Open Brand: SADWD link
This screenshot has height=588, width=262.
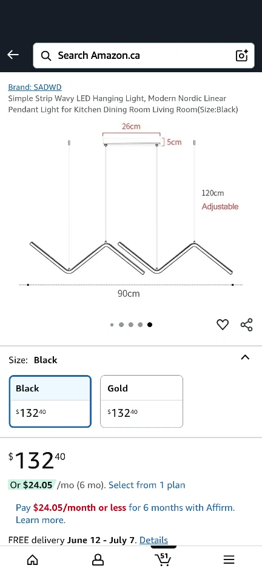pyautogui.click(x=35, y=87)
